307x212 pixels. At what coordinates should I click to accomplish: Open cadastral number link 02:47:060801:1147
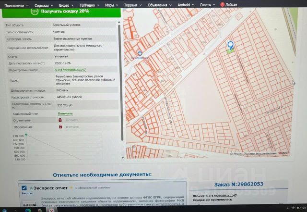pos(71,70)
